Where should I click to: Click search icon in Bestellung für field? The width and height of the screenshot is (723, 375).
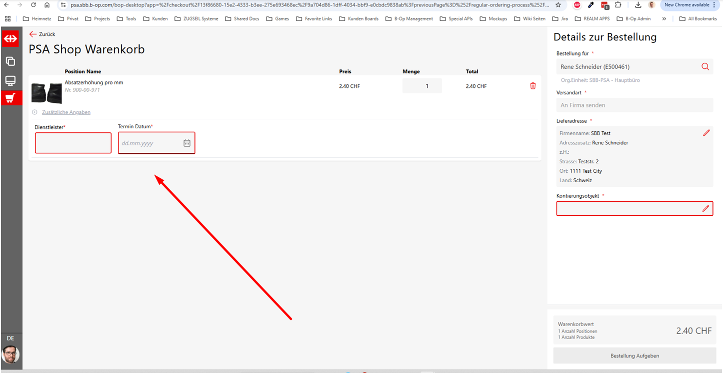(705, 67)
